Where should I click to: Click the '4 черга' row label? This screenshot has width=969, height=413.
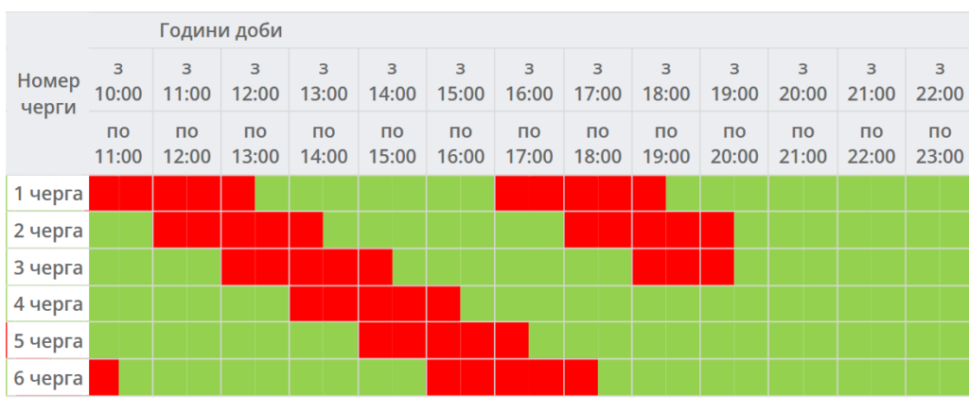click(47, 304)
